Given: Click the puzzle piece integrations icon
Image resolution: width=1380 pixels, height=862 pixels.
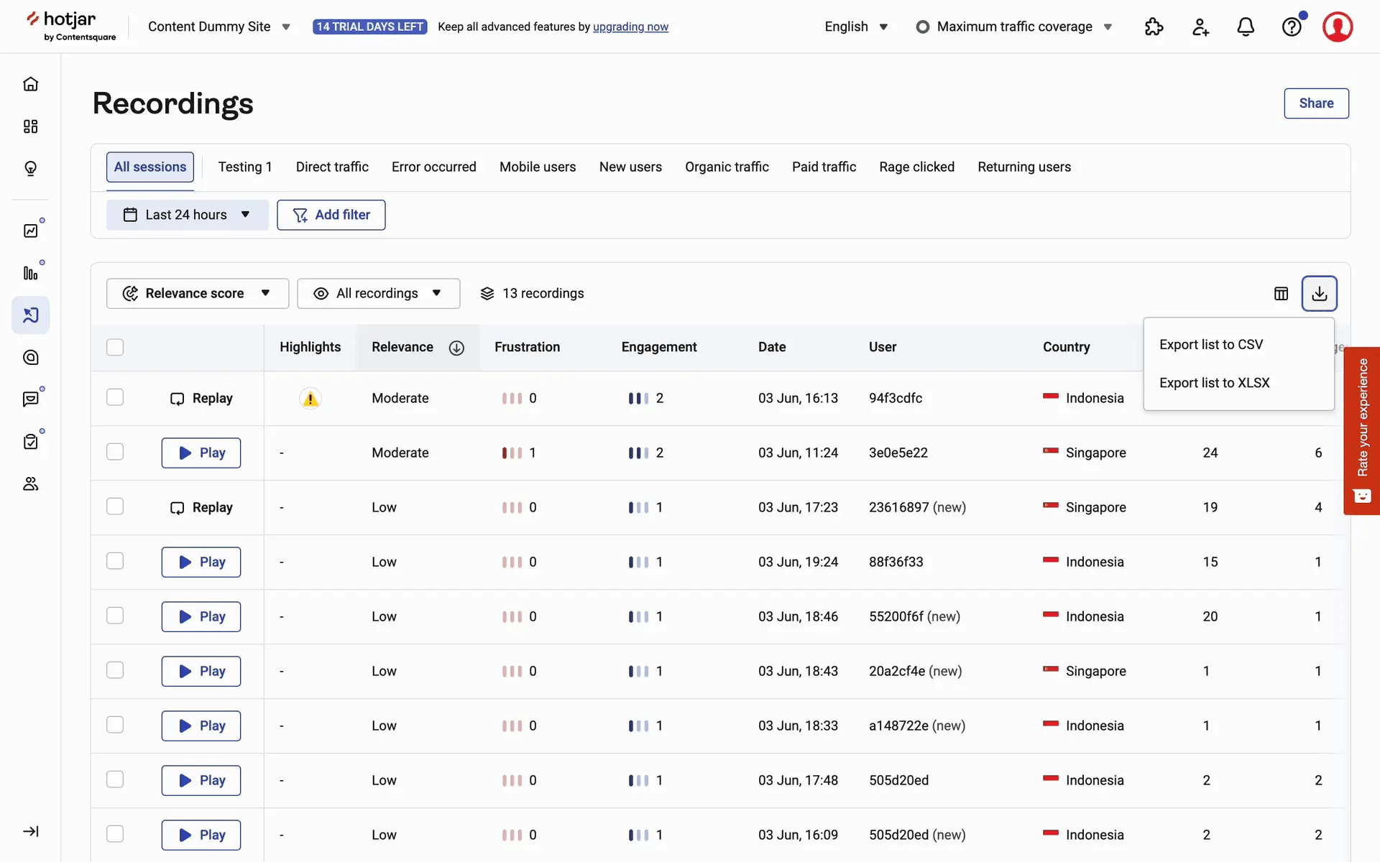Looking at the screenshot, I should coord(1154,27).
